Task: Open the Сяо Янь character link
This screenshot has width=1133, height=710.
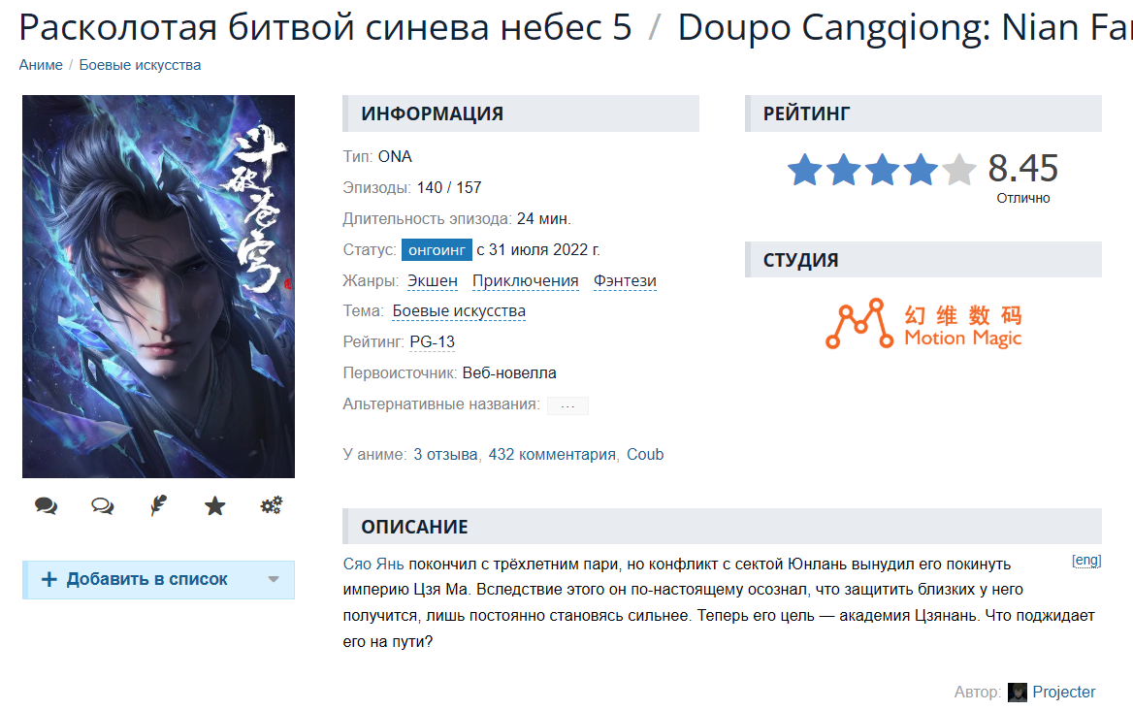Action: click(x=372, y=565)
